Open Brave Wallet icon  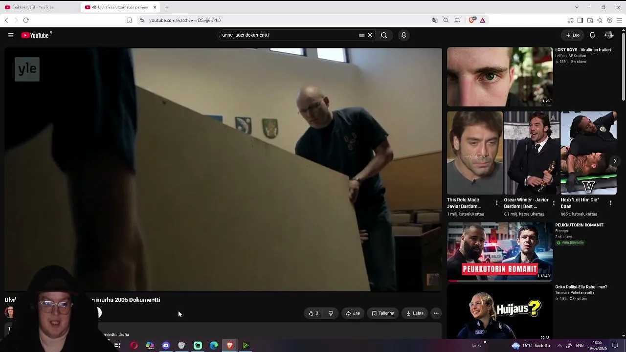tap(590, 20)
